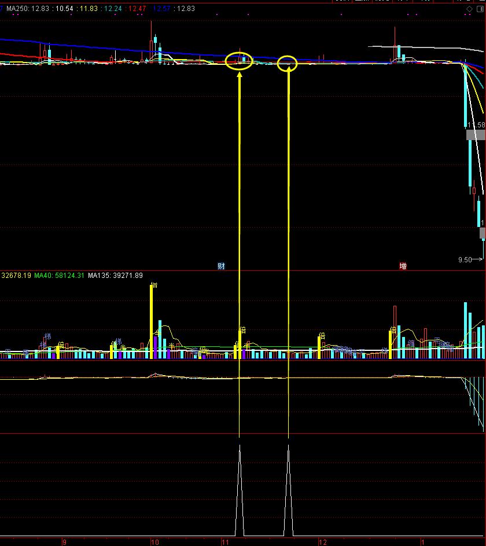Viewport: 486px width, 546px height.
Task: Click the 倍 label atop tallest yellow volume bar
Action: coord(153,285)
